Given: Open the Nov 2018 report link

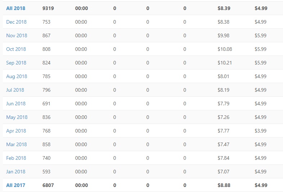Looking at the screenshot, I should point(17,35).
